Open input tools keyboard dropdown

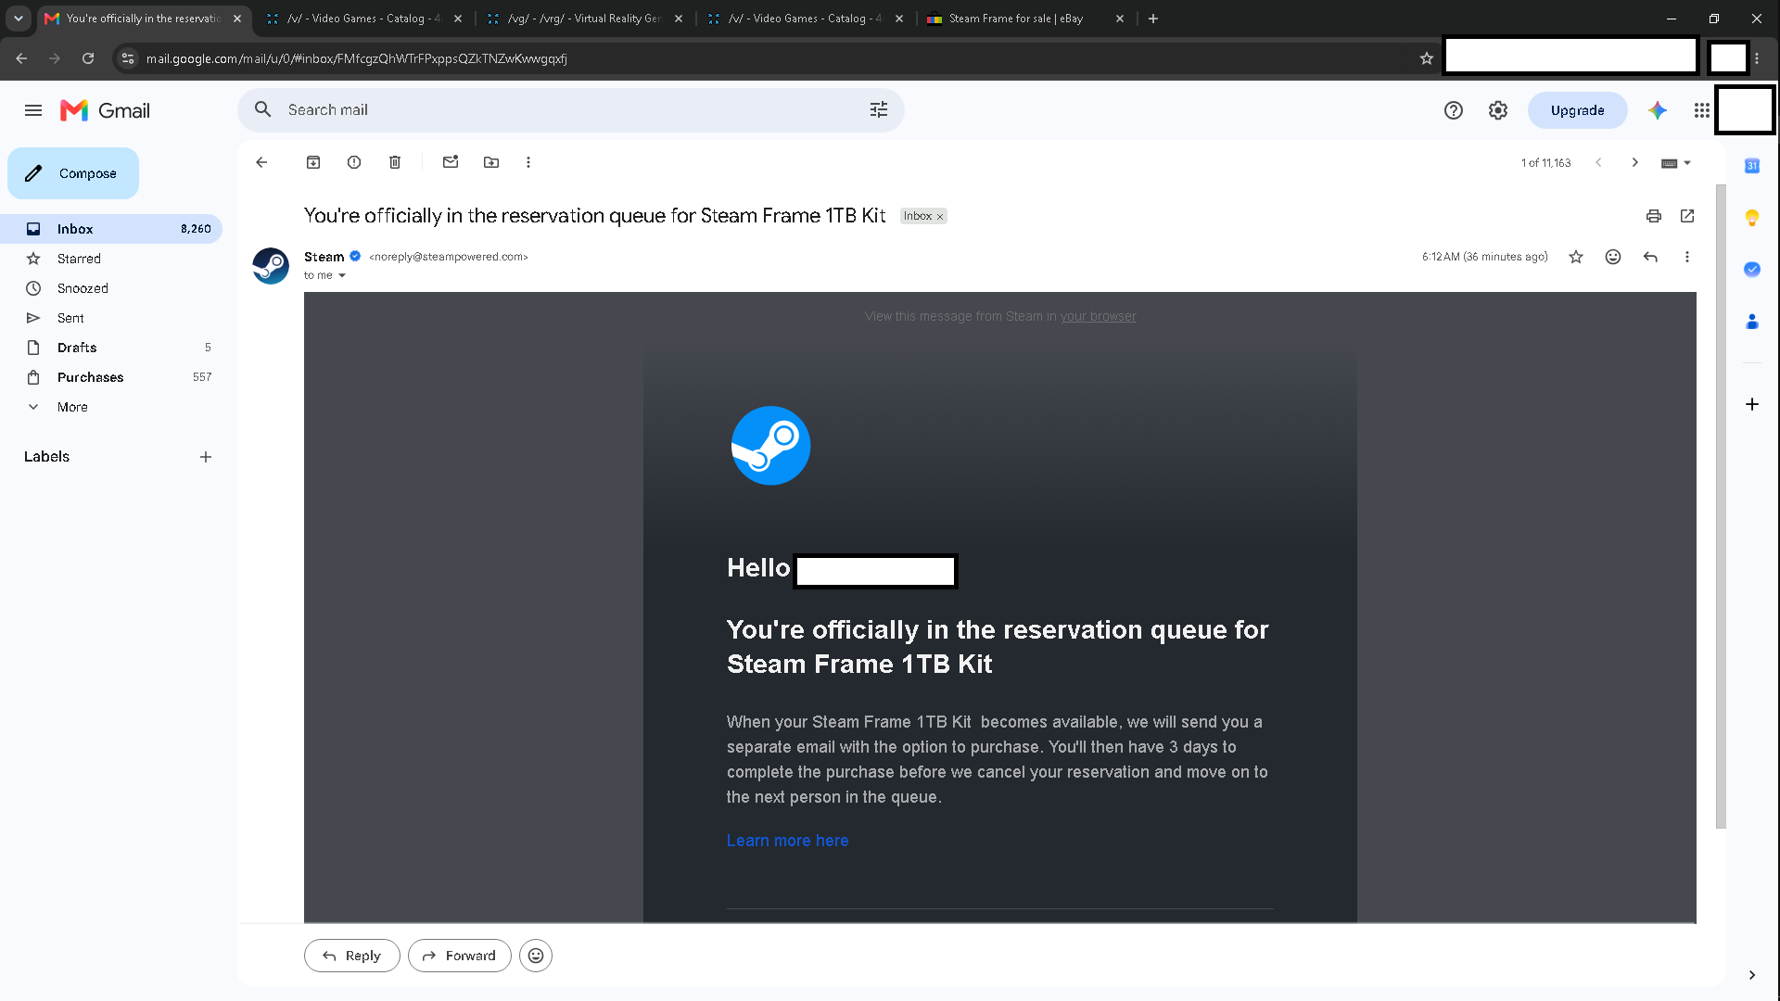point(1675,163)
